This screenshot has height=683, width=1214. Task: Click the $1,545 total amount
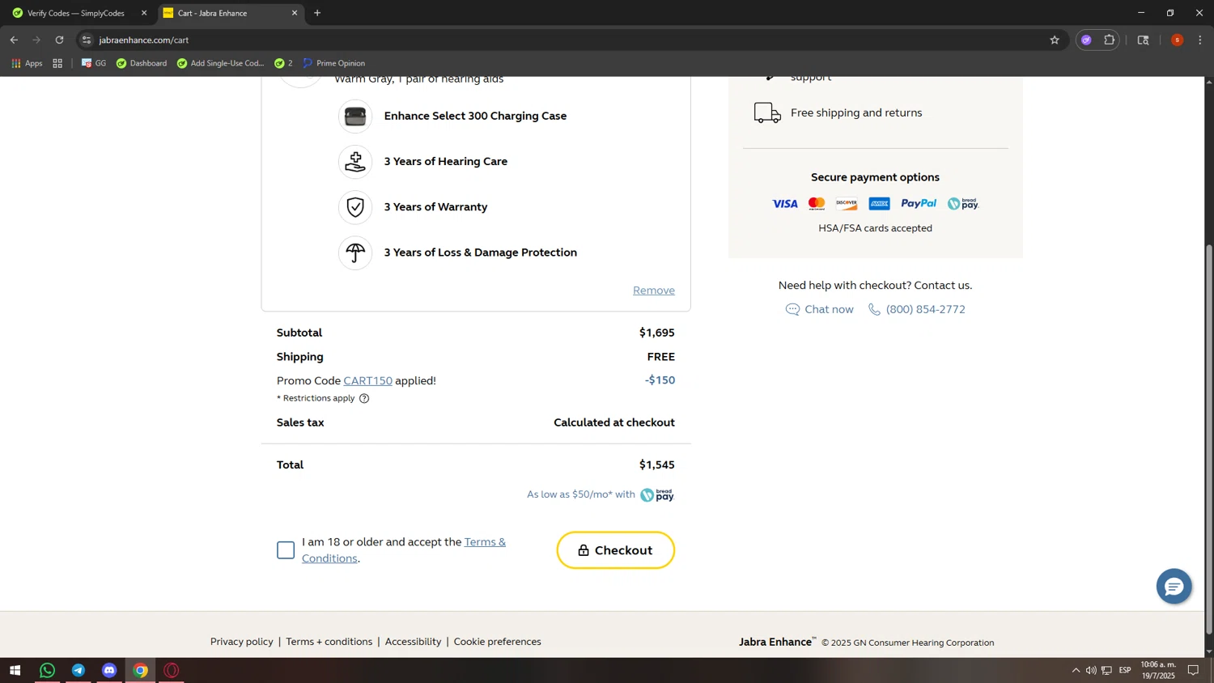(x=657, y=465)
